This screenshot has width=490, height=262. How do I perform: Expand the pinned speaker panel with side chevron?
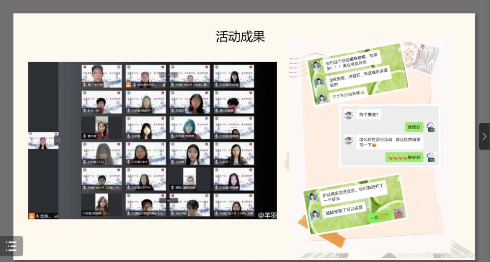click(57, 141)
